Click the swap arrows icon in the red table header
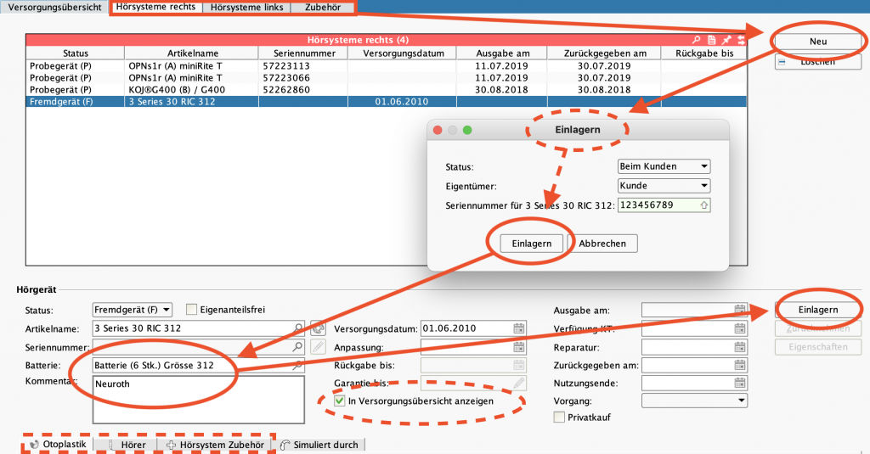Screen dimensions: 870x454 coord(741,40)
